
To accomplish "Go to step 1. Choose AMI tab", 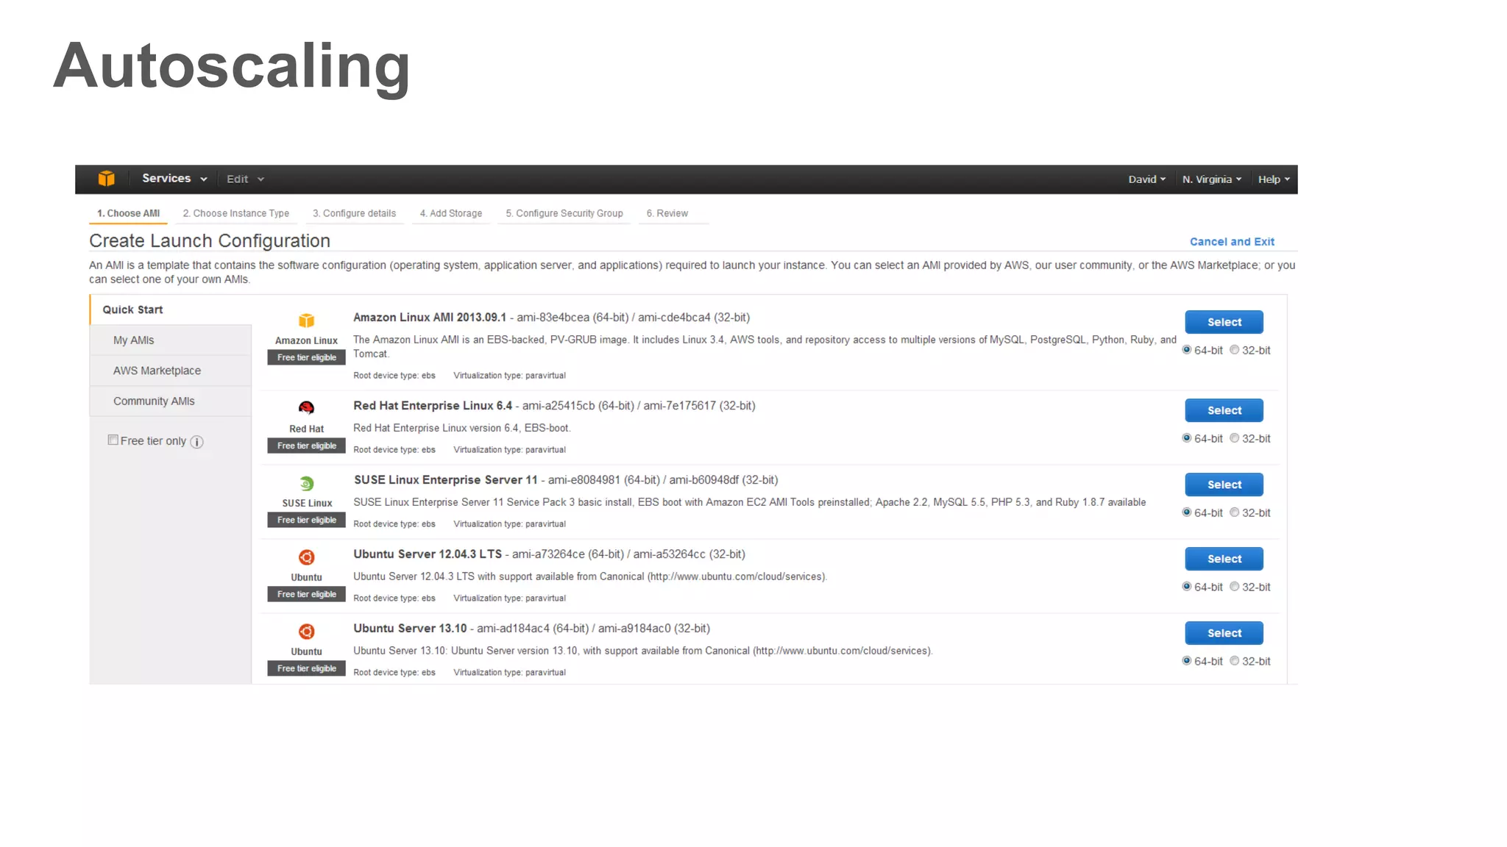I will [128, 213].
